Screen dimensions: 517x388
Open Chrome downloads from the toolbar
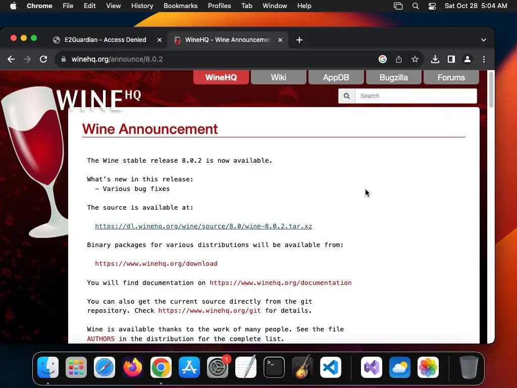tap(435, 59)
